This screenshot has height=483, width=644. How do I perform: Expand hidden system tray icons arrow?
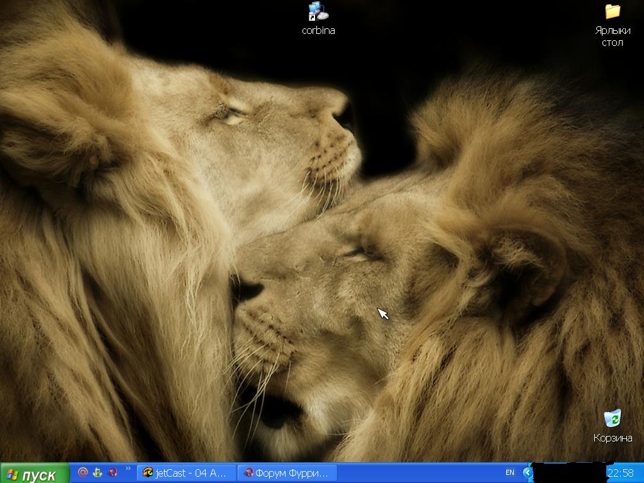[528, 472]
